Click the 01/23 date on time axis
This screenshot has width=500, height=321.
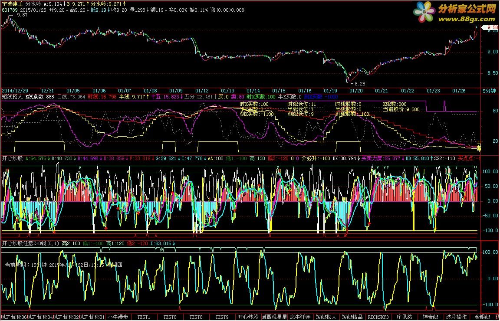[x=433, y=91]
